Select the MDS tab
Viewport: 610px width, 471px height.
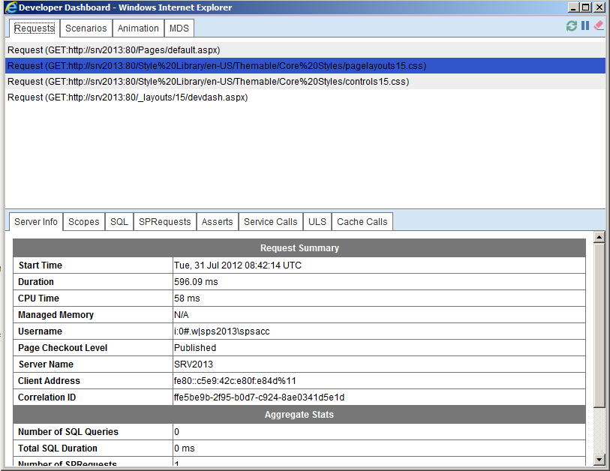click(179, 28)
